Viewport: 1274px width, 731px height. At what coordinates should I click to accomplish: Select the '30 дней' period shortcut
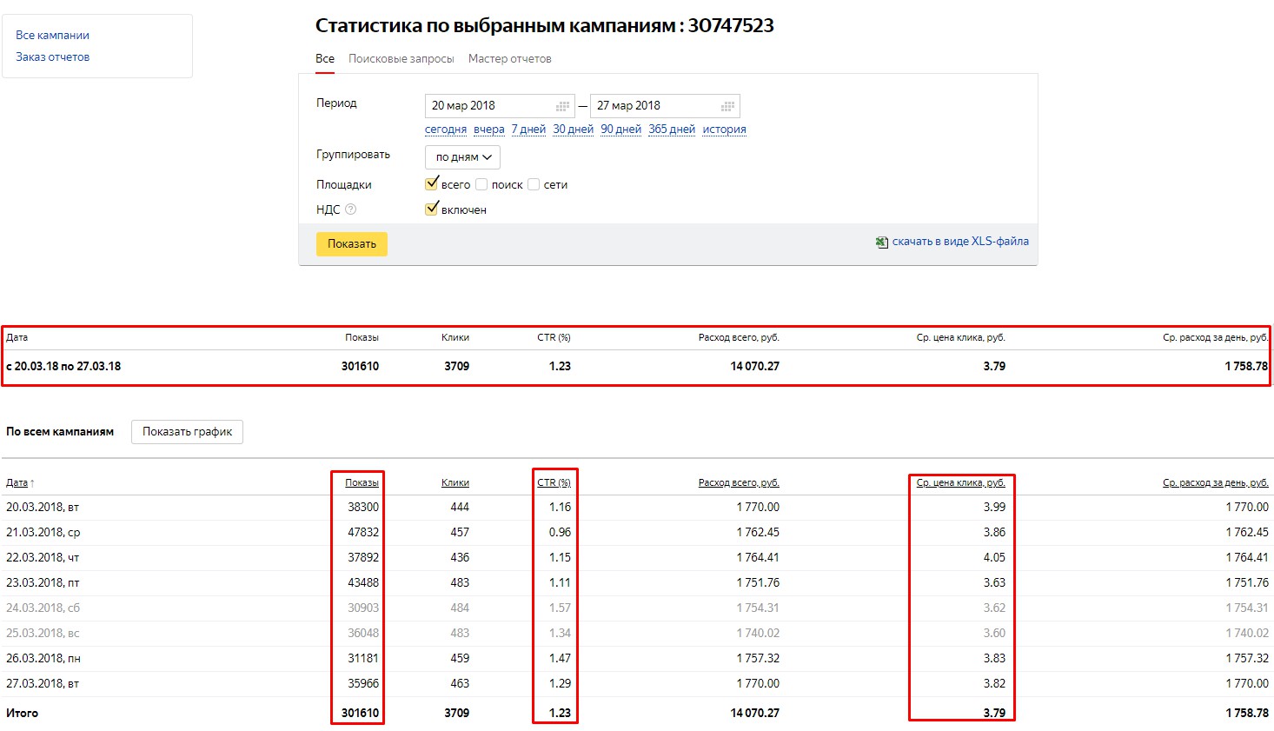[573, 130]
